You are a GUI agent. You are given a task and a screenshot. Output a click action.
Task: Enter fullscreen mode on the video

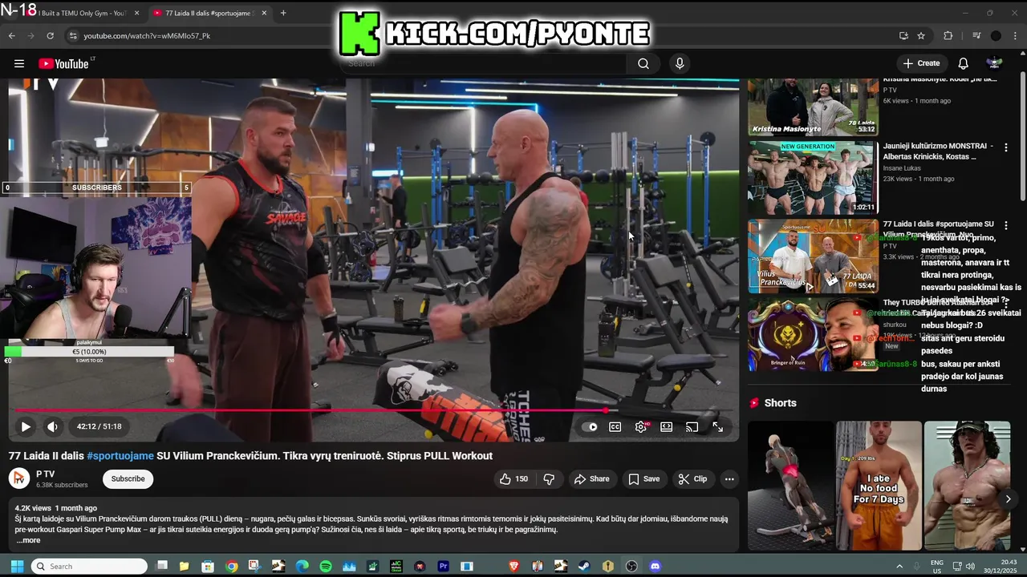[x=718, y=427]
